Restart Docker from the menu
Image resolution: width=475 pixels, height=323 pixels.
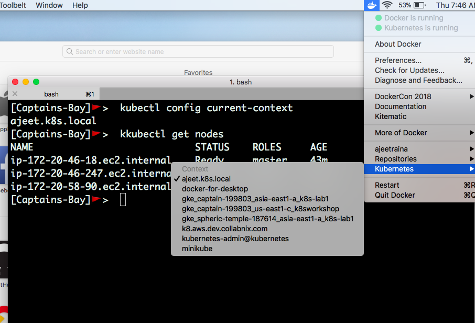[x=419, y=185]
